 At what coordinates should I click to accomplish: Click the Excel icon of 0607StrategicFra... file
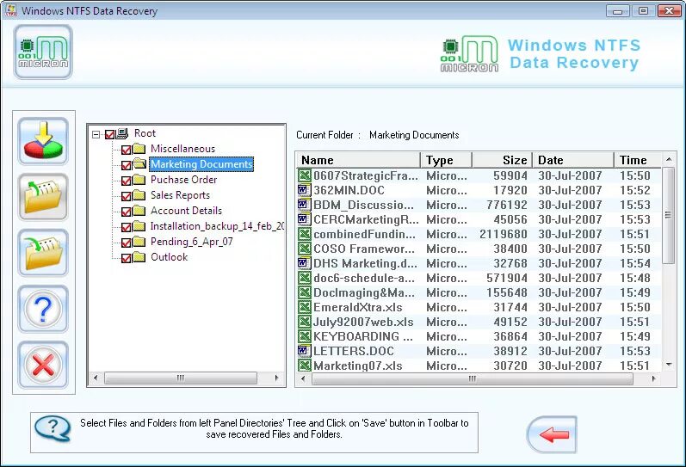point(304,175)
